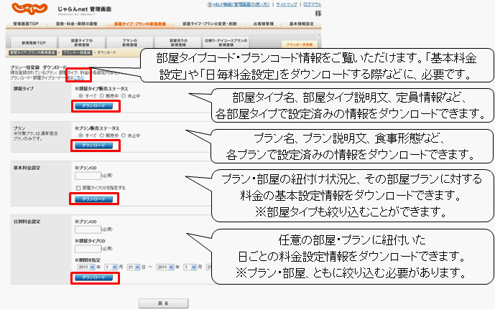Select プランの一括登録 sub-tab
The height and width of the screenshot is (309, 495).
pos(300,44)
